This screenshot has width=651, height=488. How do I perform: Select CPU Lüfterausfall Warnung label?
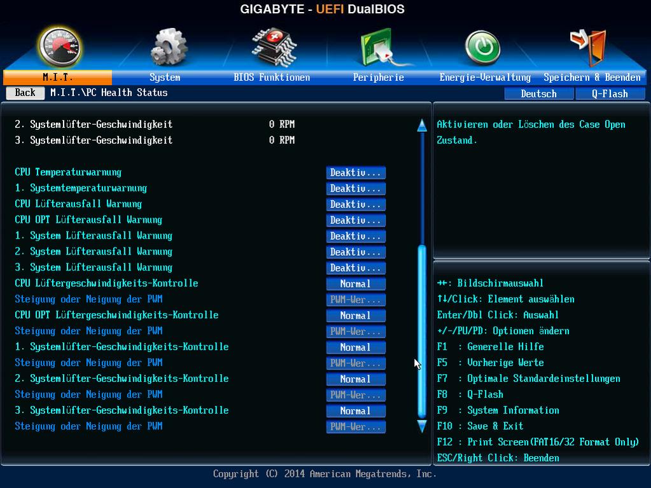(78, 204)
